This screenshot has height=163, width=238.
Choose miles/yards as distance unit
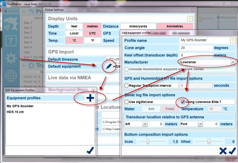click(x=138, y=26)
